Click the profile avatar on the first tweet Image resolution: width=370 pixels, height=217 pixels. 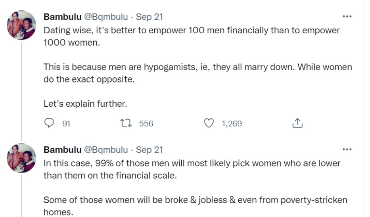(x=21, y=25)
